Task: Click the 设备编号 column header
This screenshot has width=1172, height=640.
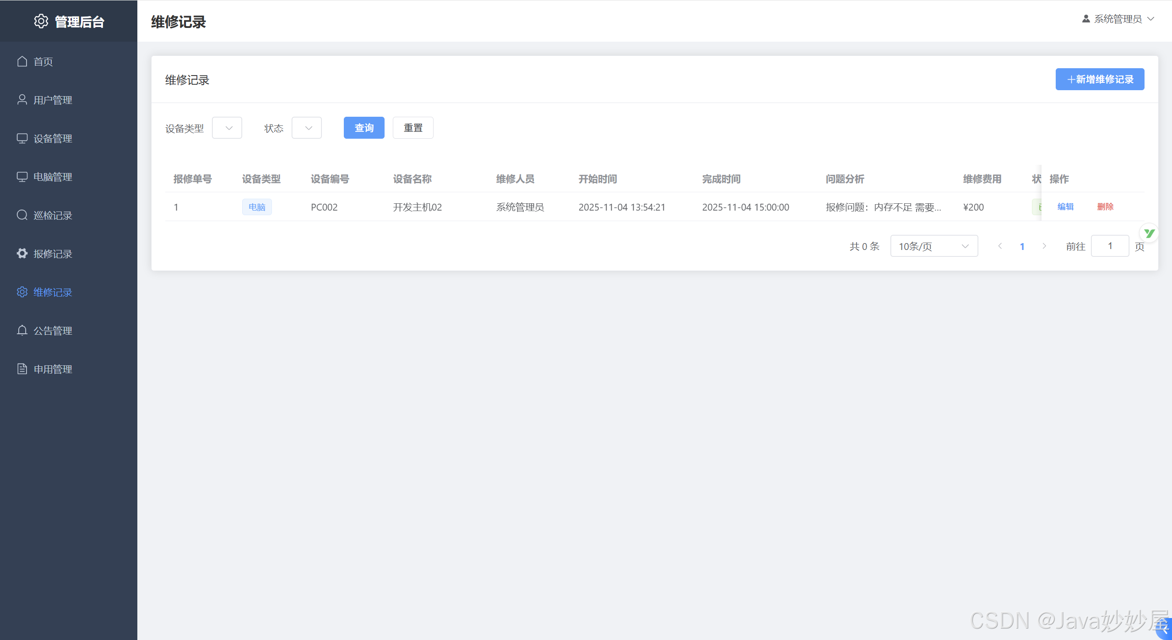Action: coord(330,179)
